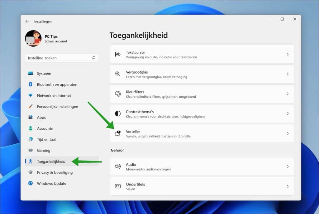This screenshot has height=214, width=319.
Task: Click the back arrow button
Action: pos(27,21)
